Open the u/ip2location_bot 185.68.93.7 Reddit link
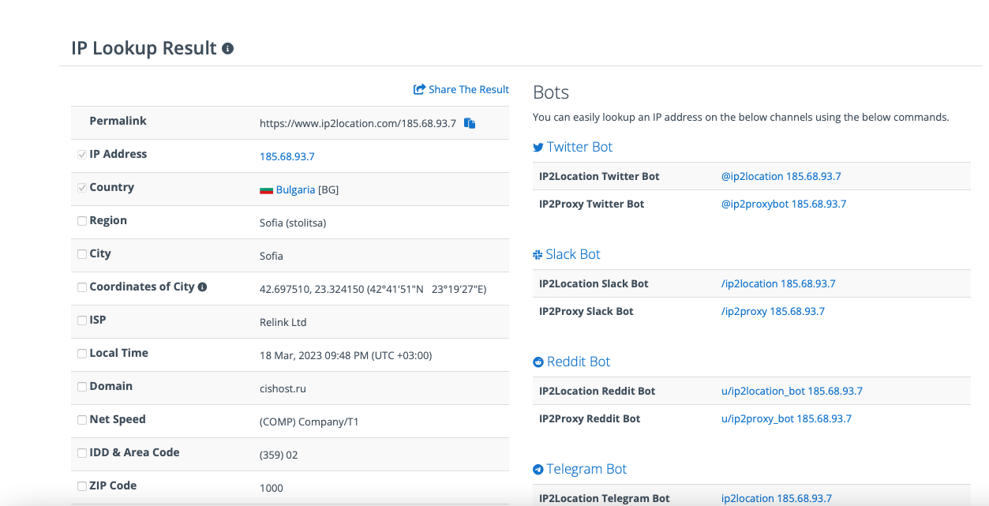The height and width of the screenshot is (506, 989). (x=791, y=391)
